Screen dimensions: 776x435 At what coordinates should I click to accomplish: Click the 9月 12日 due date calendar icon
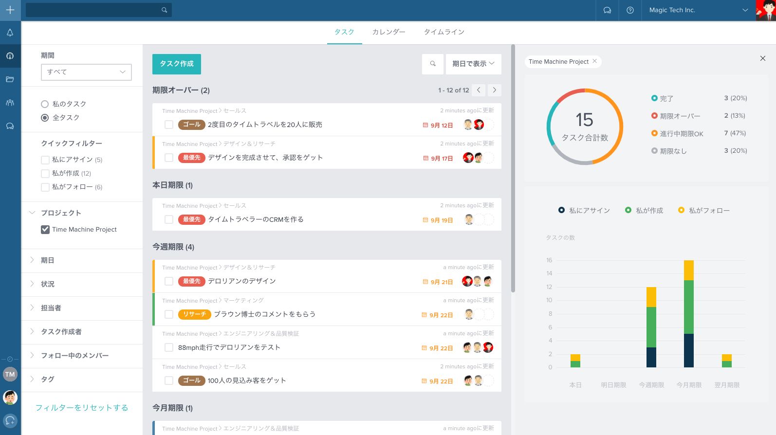pyautogui.click(x=425, y=125)
